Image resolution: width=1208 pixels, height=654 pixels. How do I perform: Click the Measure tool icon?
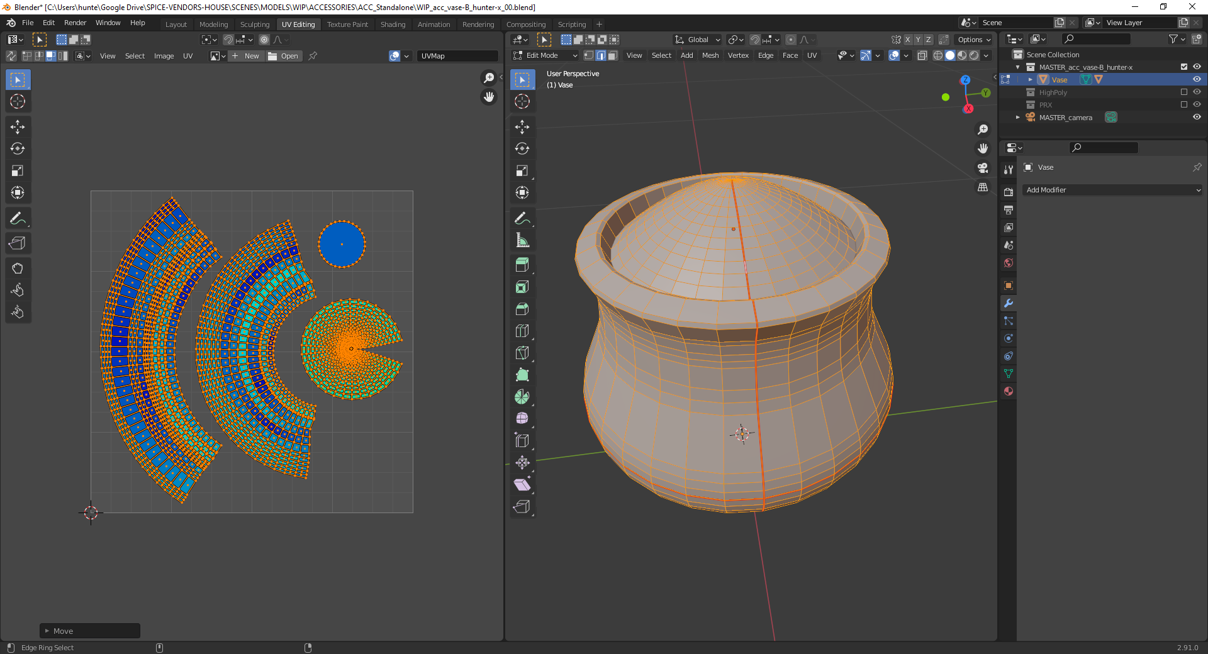click(522, 240)
